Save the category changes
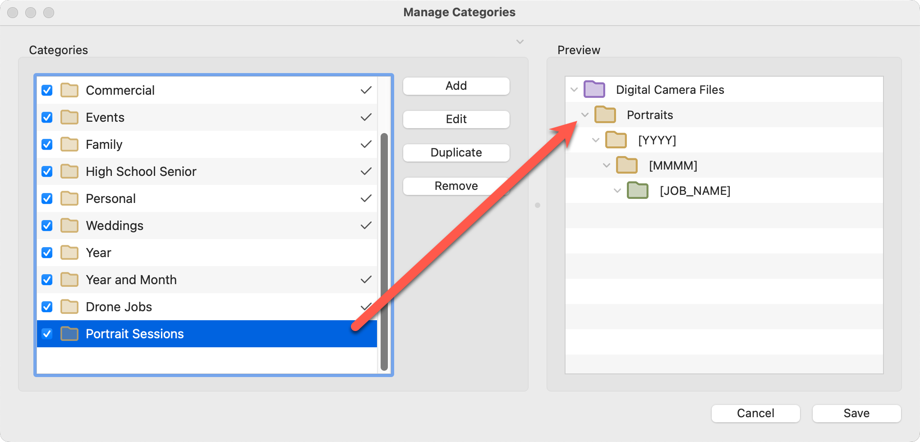This screenshot has width=920, height=442. [x=856, y=413]
